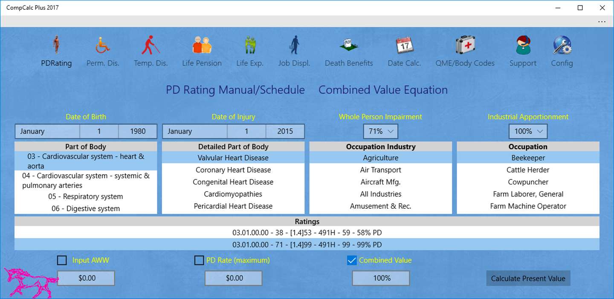The height and width of the screenshot is (299, 614).
Task: Open the Death Benefits gravestone icon
Action: click(x=349, y=45)
